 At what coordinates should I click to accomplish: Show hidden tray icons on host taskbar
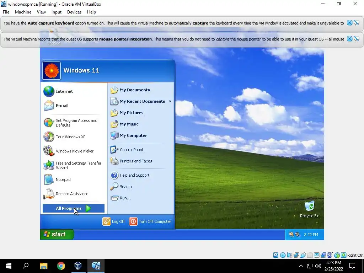coord(301,266)
